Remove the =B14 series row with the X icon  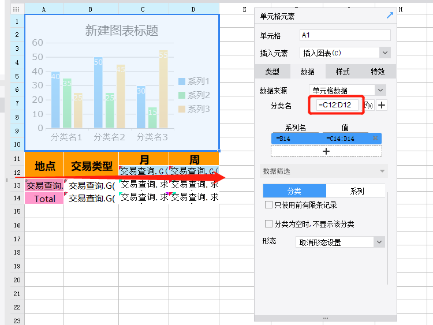click(375, 139)
